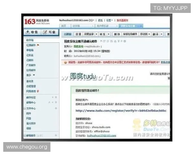The width and height of the screenshot is (194, 155).
Task: Switch to the 用户俱乐部 tab
Action: [102, 26]
